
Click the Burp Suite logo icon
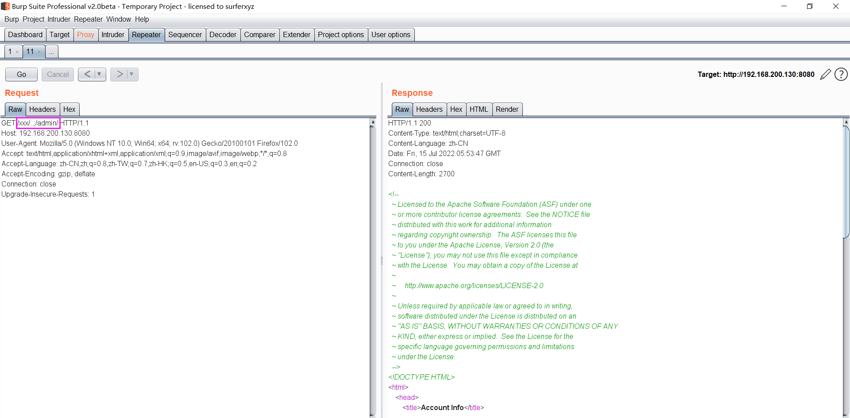coord(5,6)
